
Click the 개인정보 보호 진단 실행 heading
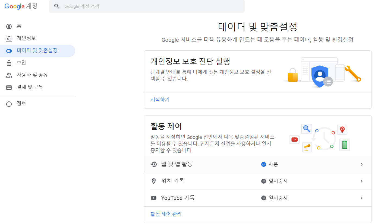[190, 61]
